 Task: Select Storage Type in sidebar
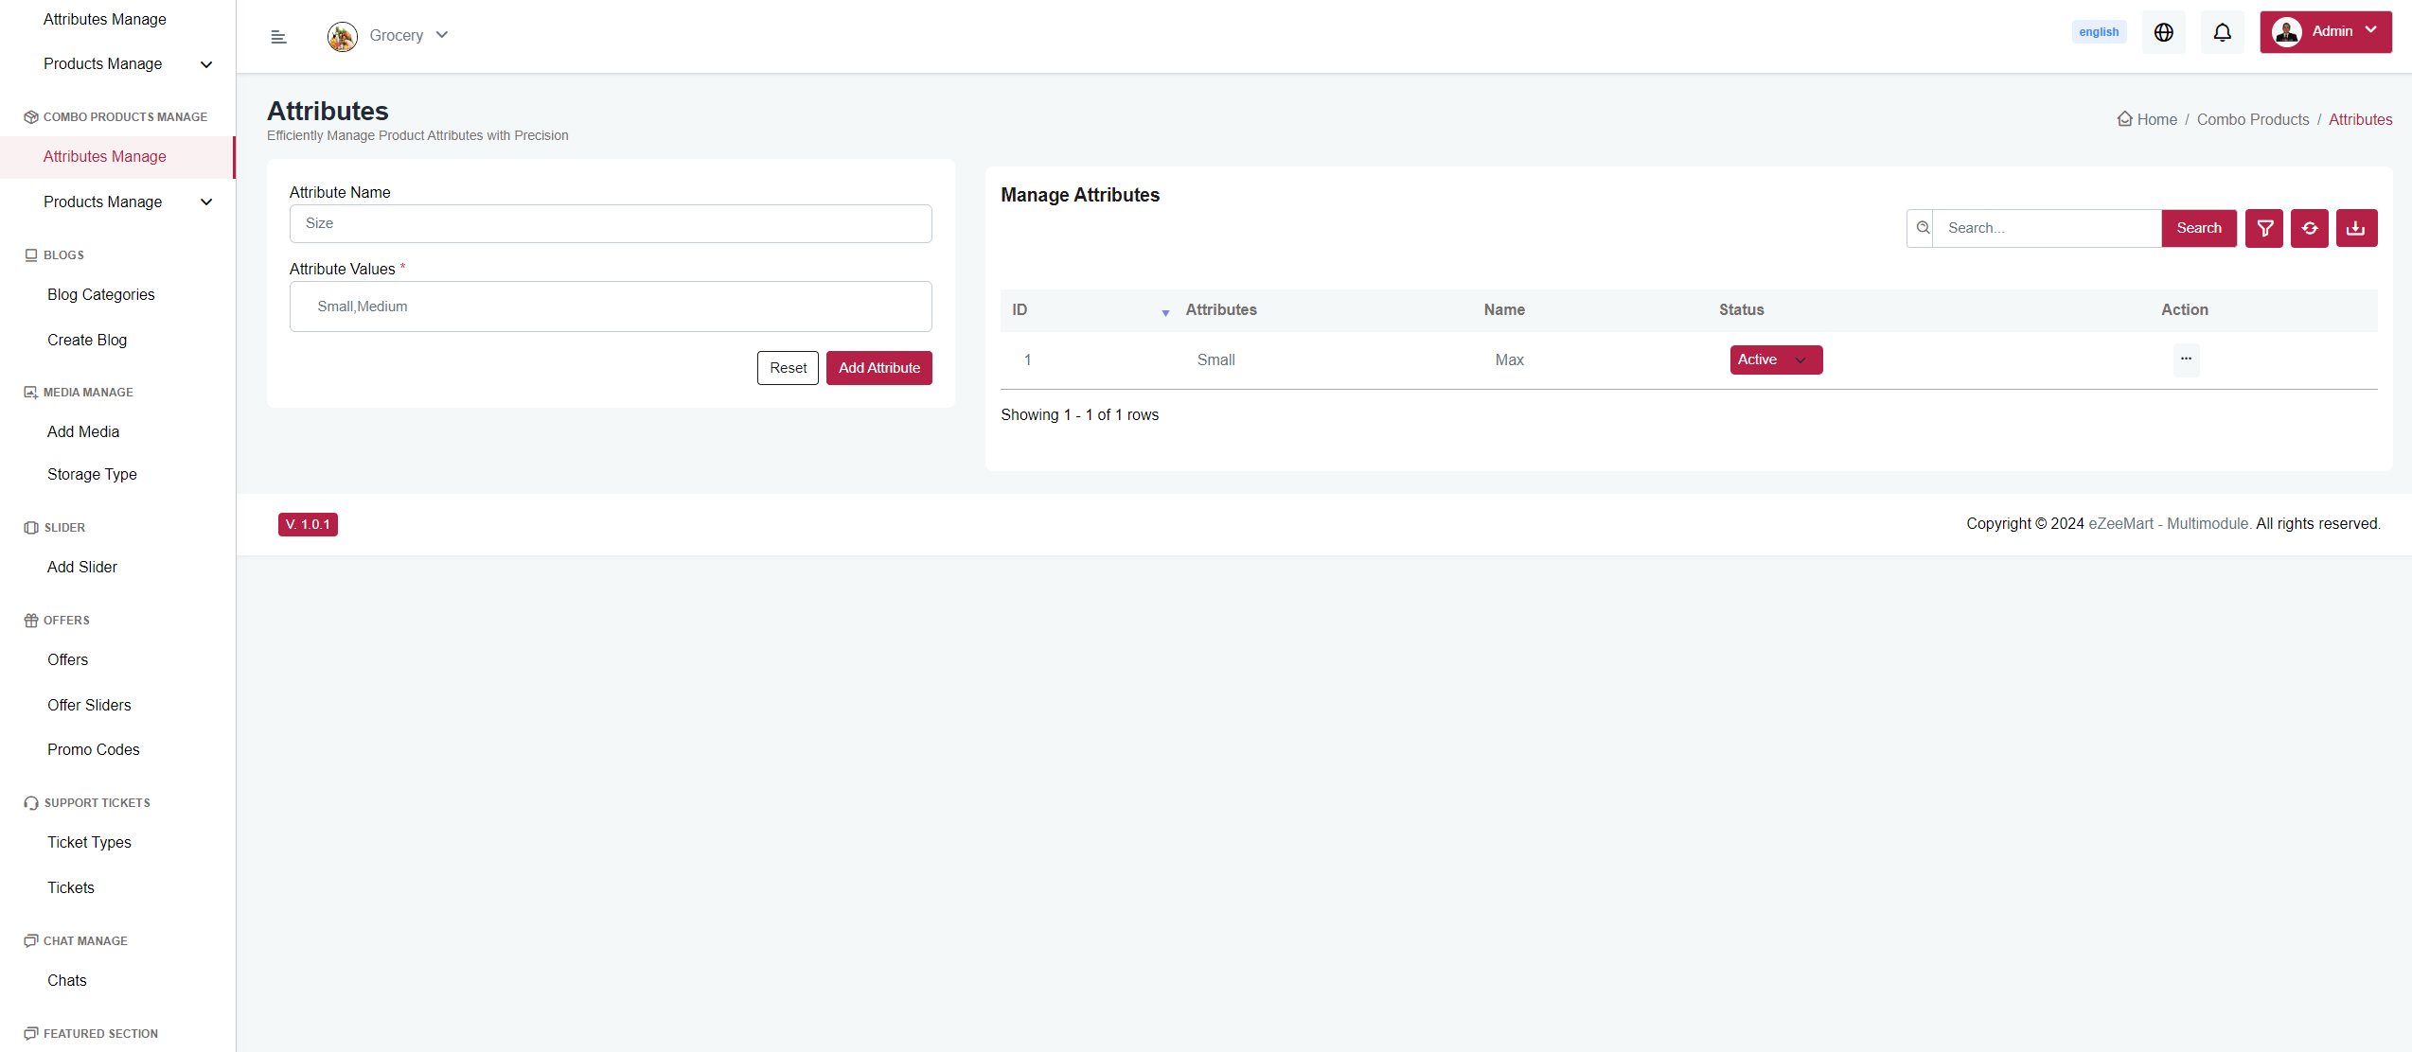(92, 474)
